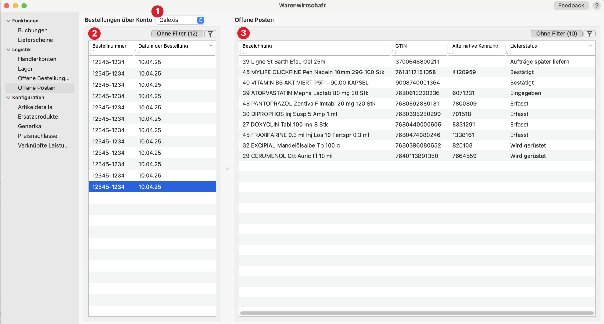
Task: Toggle sort arrow on Datum der Bestellung column
Action: [211, 45]
